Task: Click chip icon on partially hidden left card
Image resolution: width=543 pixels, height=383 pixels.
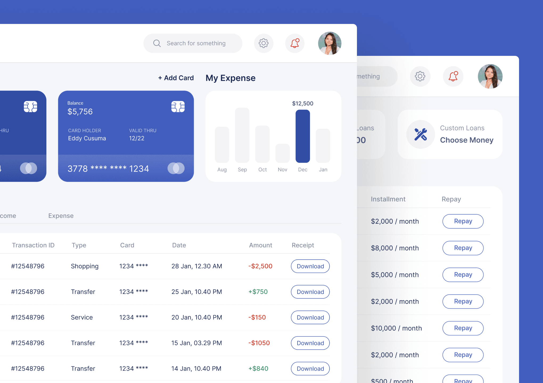Action: [30, 107]
